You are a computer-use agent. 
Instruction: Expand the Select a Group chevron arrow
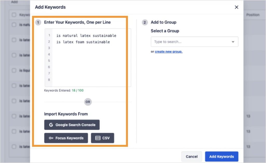tap(233, 42)
